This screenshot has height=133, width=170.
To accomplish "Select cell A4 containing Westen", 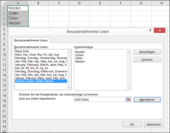I will click(18, 23).
